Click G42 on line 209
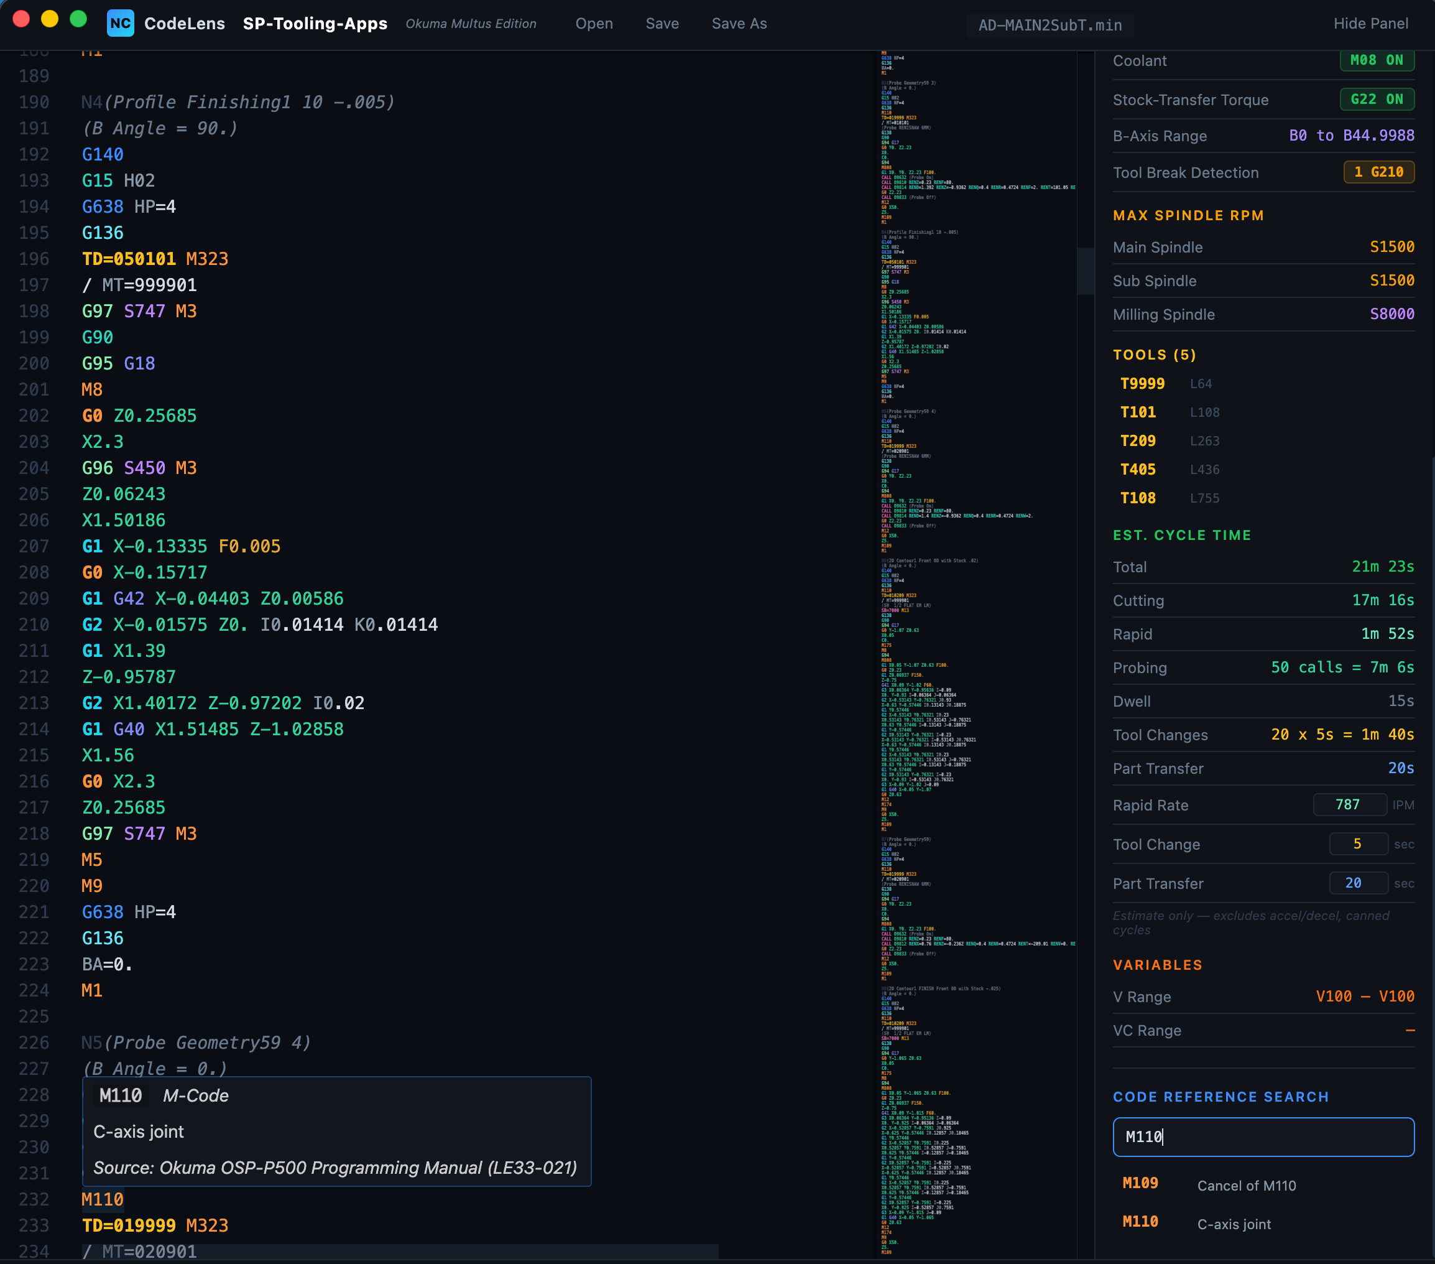The width and height of the screenshot is (1435, 1264). [x=129, y=599]
